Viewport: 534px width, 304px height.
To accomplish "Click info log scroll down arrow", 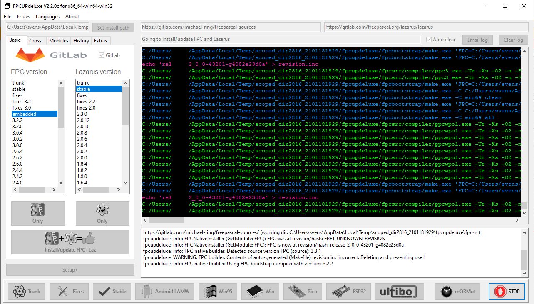I will (525, 273).
